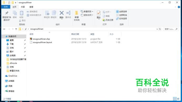This screenshot has height=102, width=182.
Task: Select file sougouzhinan.layout
Action: point(42,42)
